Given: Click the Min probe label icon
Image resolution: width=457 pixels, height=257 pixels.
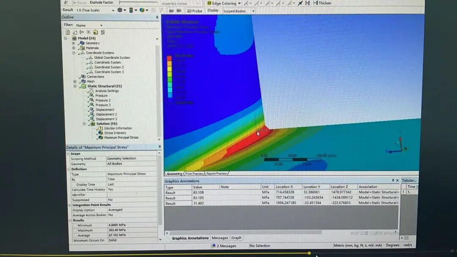Looking at the screenshot, I should [x=179, y=11].
